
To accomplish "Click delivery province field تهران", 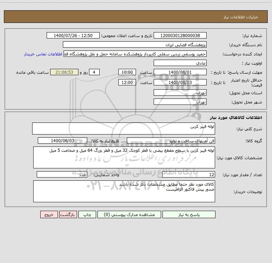I will click(180, 93).
